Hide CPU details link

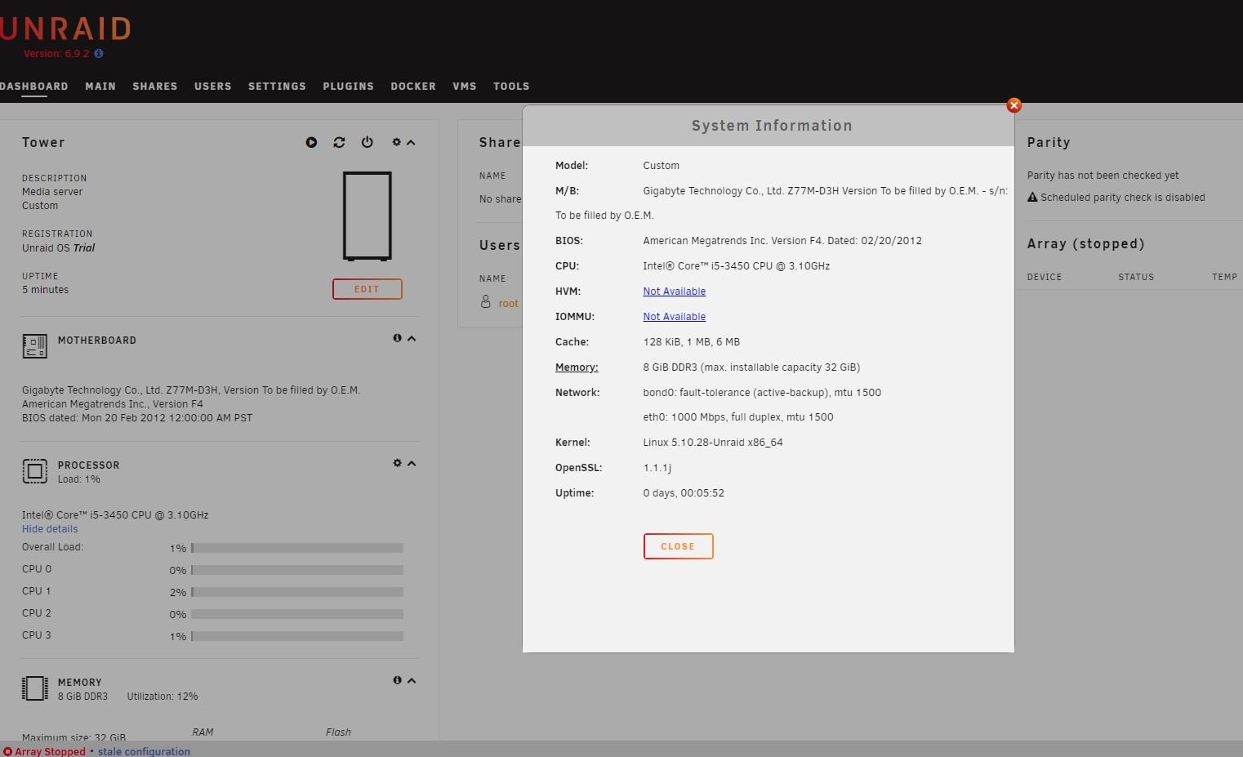(50, 529)
